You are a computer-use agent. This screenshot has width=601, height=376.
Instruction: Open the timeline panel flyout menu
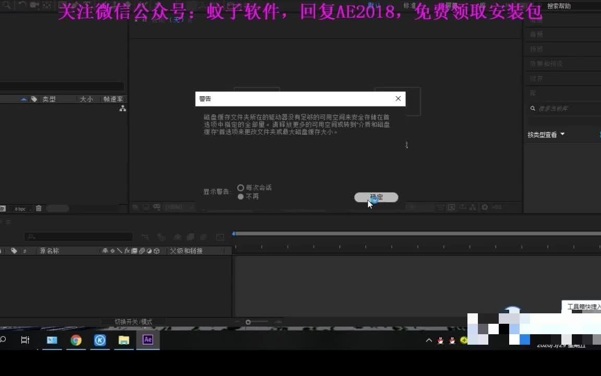8,222
